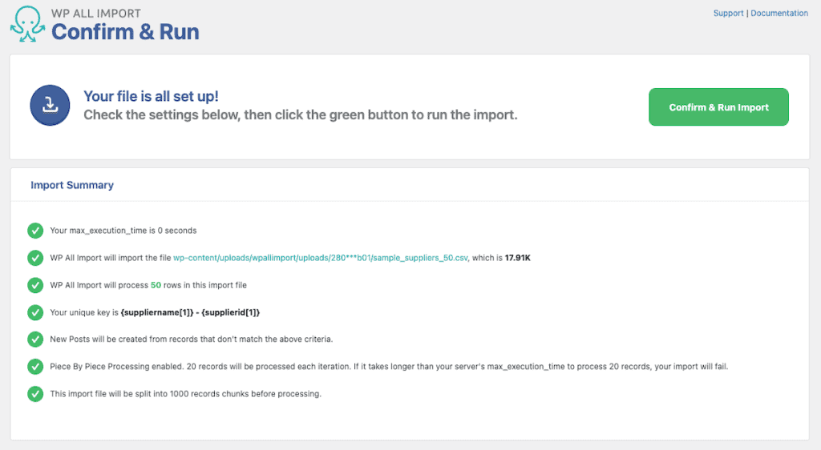Click the green check beside the unique key line
Screen dimensions: 821x450
tap(35, 312)
